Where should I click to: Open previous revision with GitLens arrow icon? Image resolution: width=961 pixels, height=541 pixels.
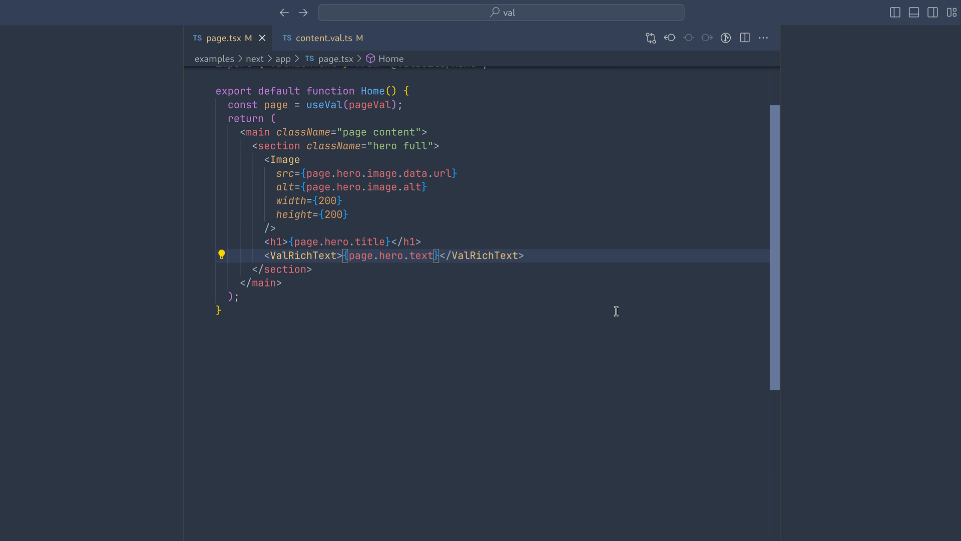(670, 38)
